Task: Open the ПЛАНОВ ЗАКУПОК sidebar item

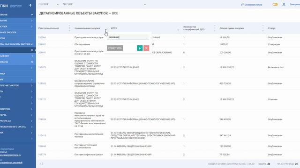Action: 18,32
